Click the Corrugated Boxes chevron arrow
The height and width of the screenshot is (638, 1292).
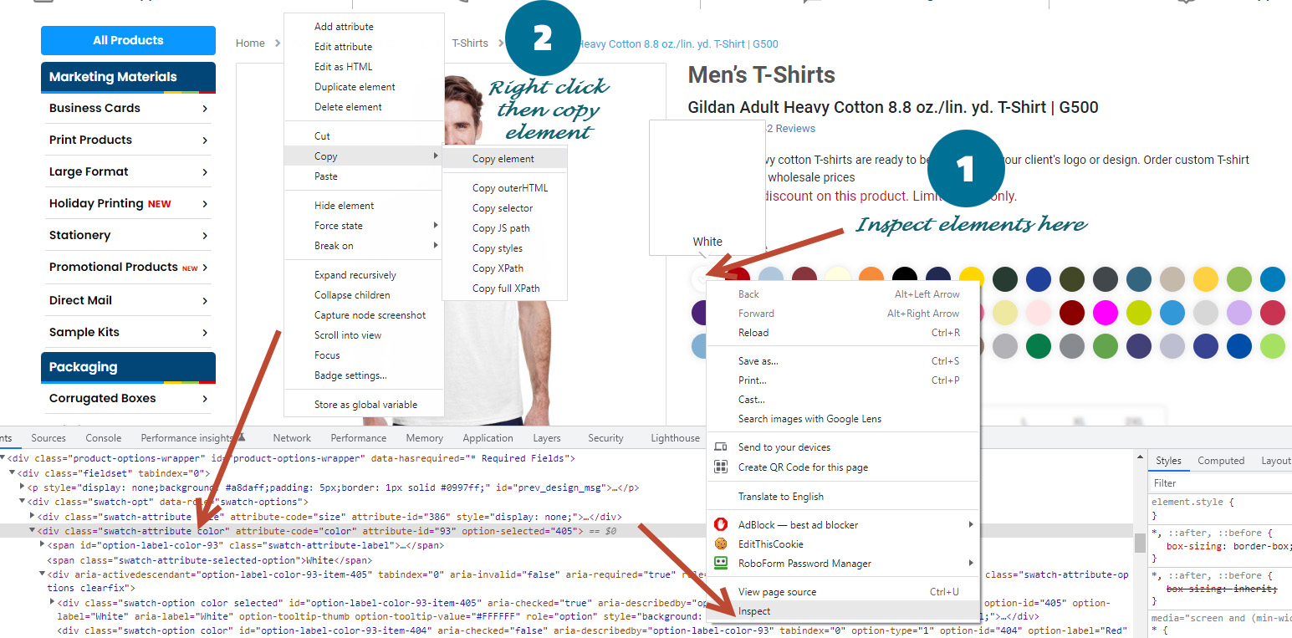(x=205, y=399)
